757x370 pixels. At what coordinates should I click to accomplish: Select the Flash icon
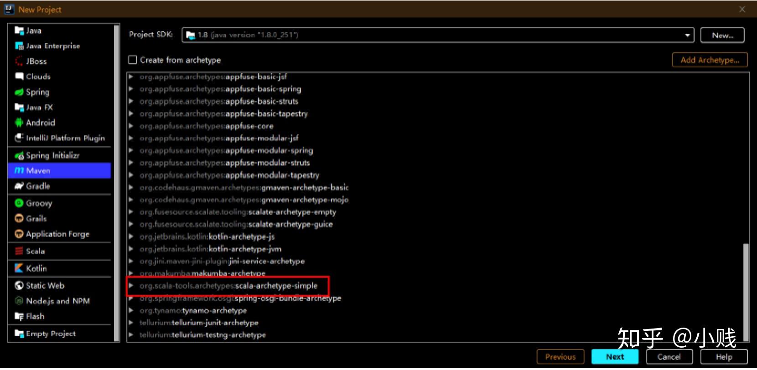19,316
